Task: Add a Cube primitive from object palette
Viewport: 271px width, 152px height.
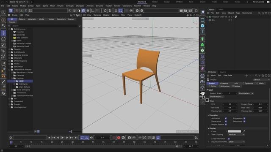Action: pyautogui.click(x=202, y=26)
